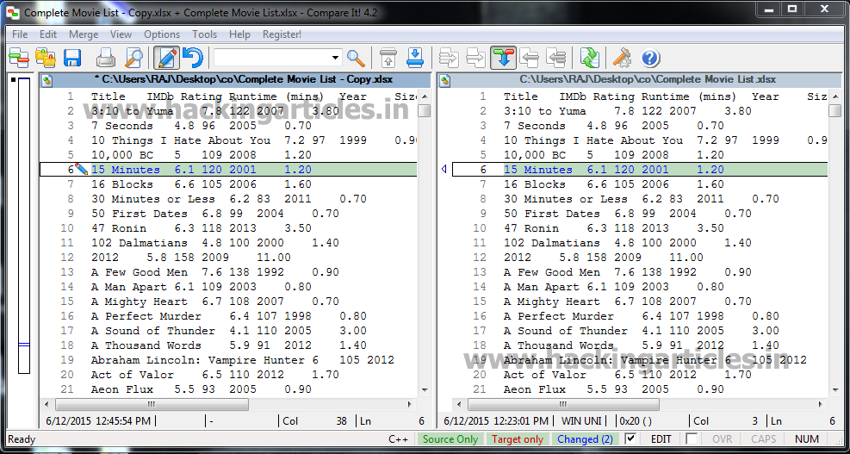
Task: Click left pane vertical scrollbar down arrow
Action: (x=424, y=389)
